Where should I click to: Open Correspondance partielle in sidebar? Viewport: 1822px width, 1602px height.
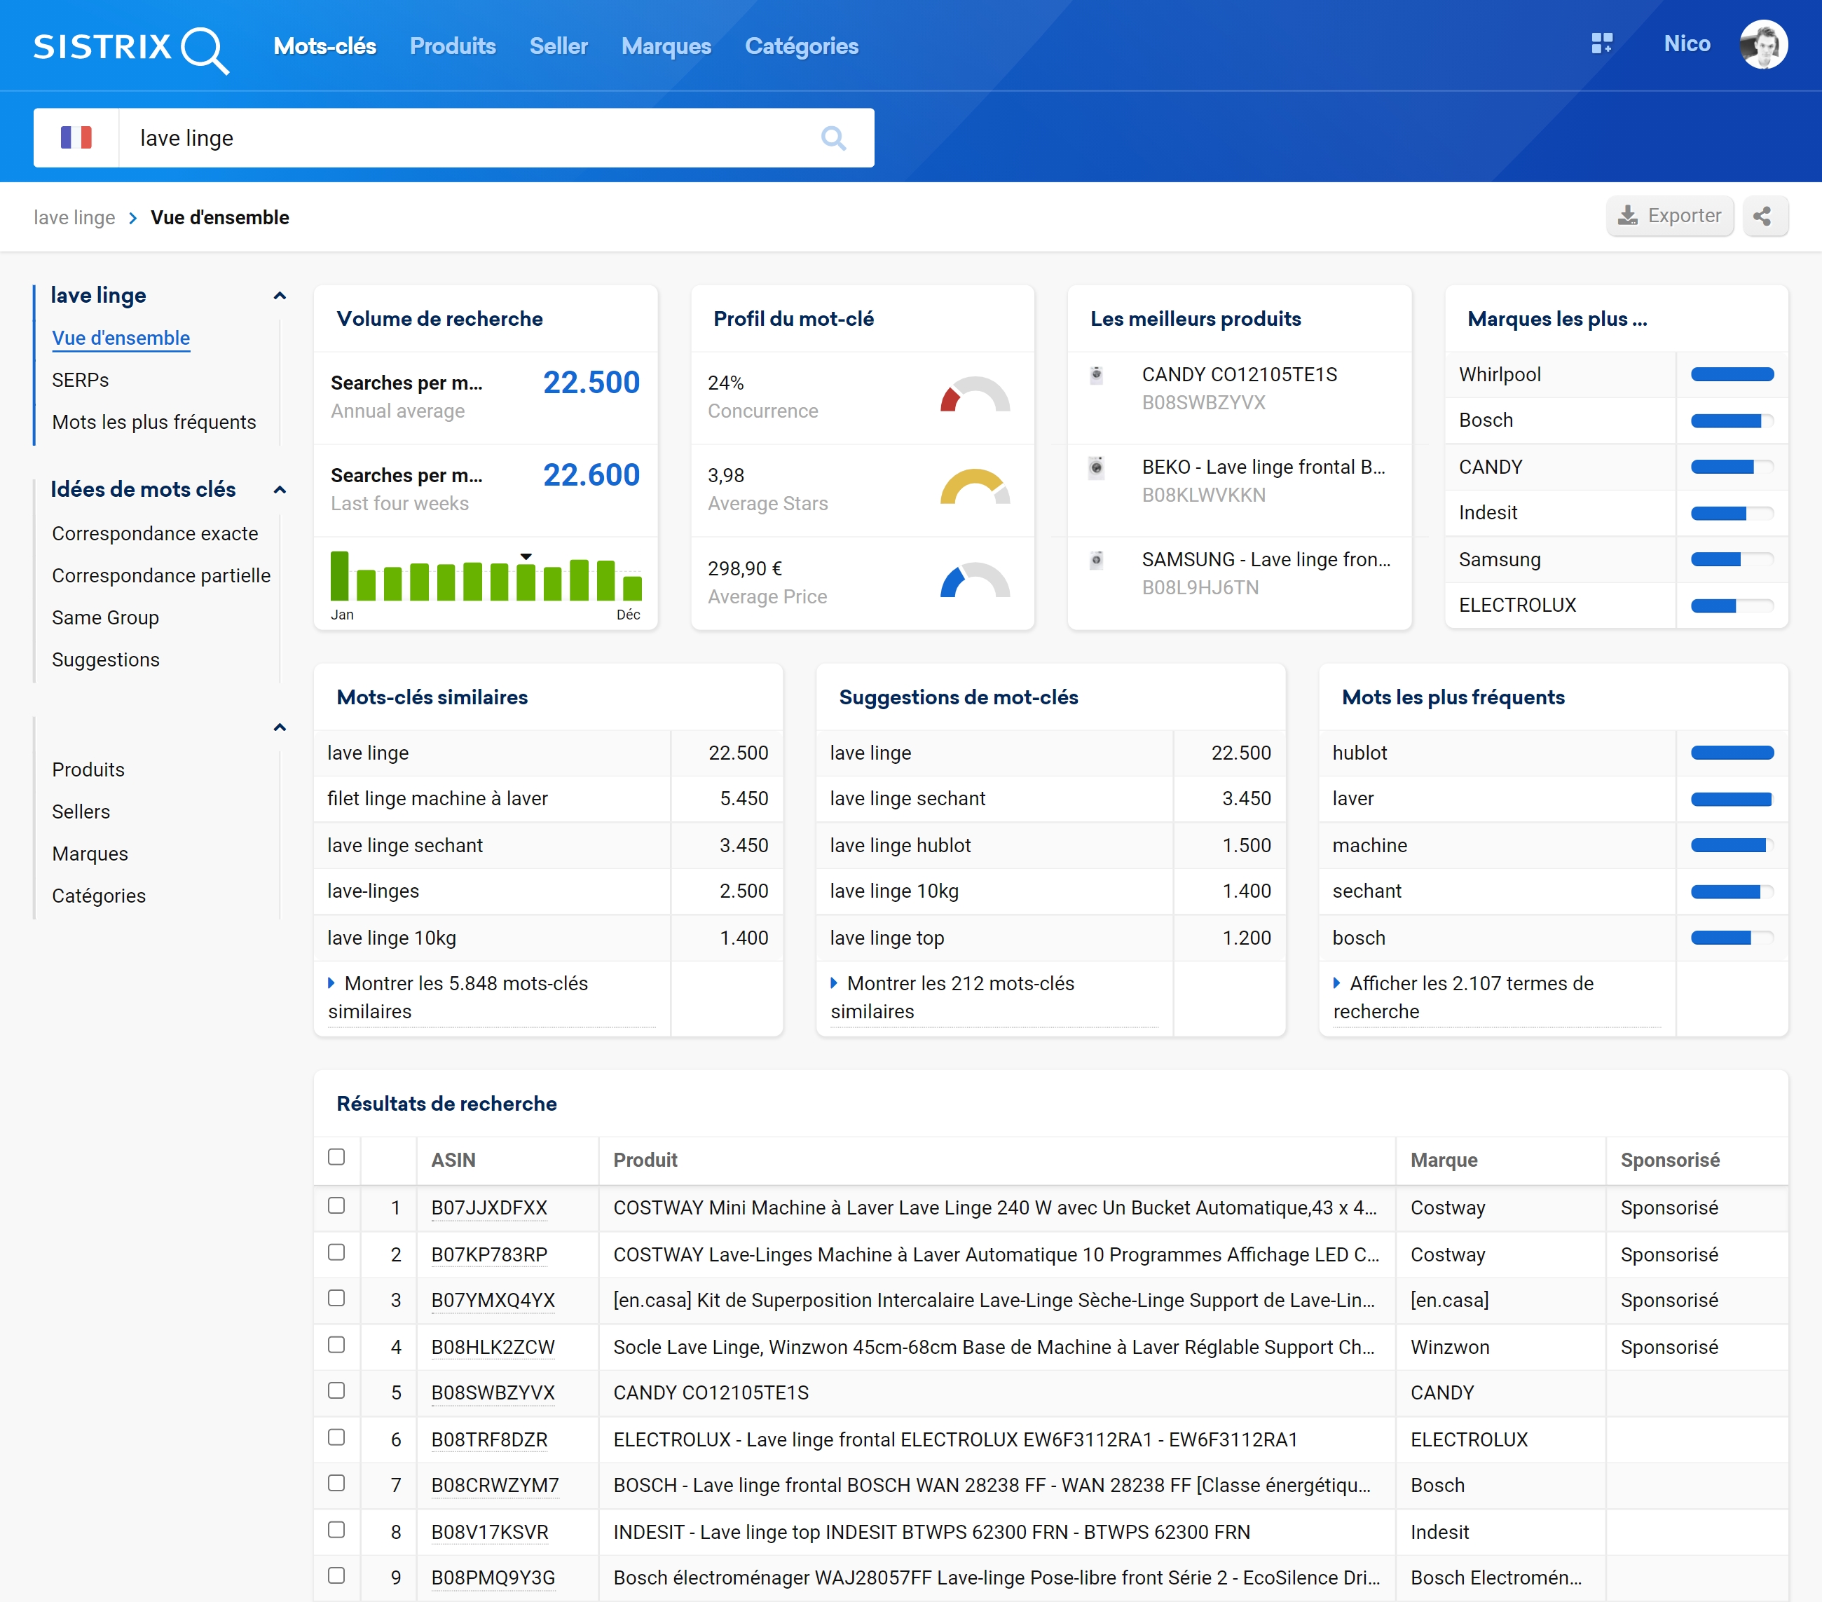[x=161, y=576]
